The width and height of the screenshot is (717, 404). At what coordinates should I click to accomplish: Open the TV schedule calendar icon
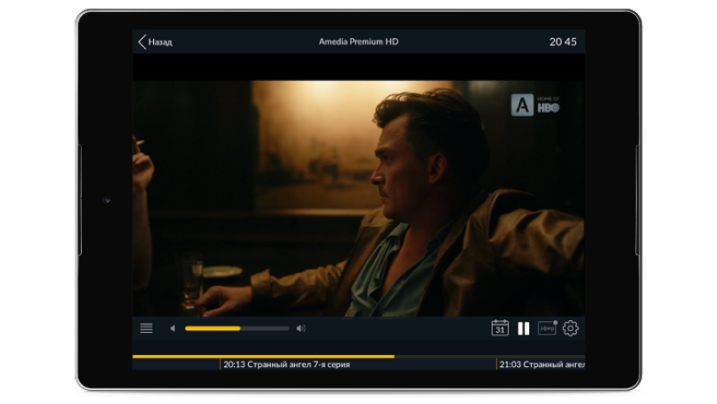pyautogui.click(x=500, y=328)
